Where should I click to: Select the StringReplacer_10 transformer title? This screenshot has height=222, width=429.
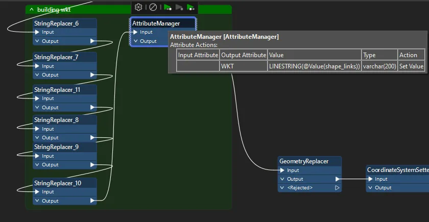(58, 183)
